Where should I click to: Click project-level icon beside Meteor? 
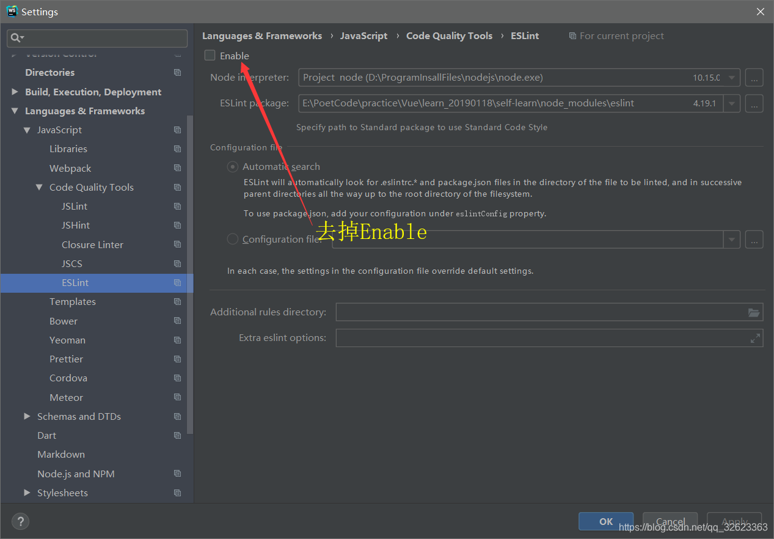pos(177,397)
